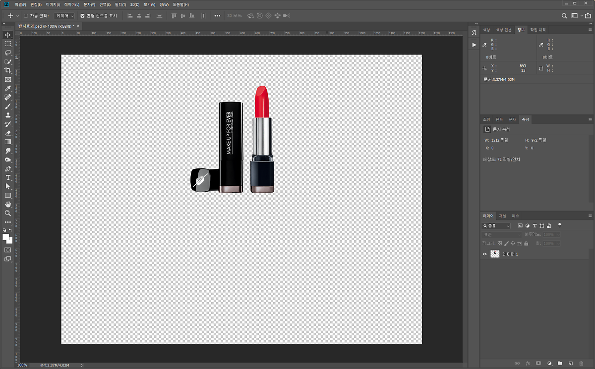Click the foreground color swatch

click(x=6, y=237)
